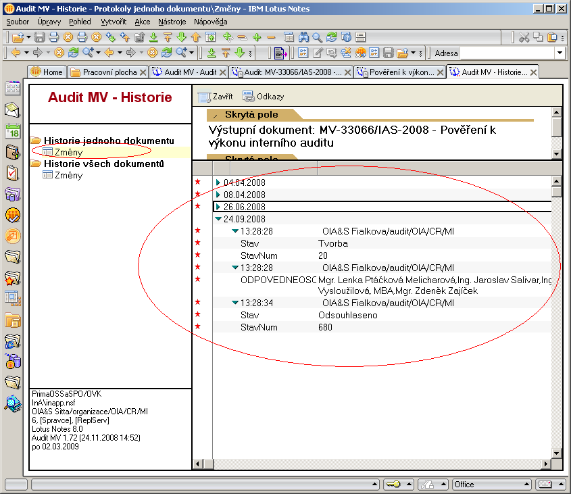Viewport: 571px width, 494px height.
Task: Open the Pohled menu
Action: click(x=80, y=22)
